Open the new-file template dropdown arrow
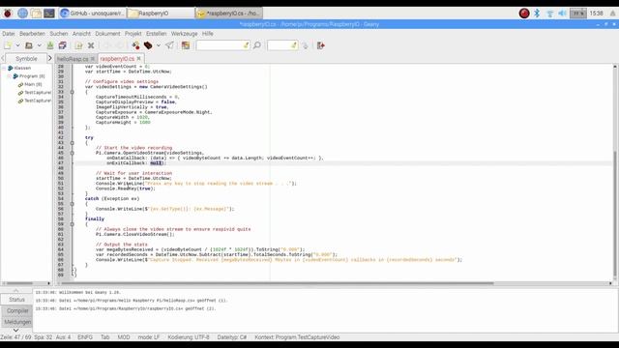 point(17,45)
